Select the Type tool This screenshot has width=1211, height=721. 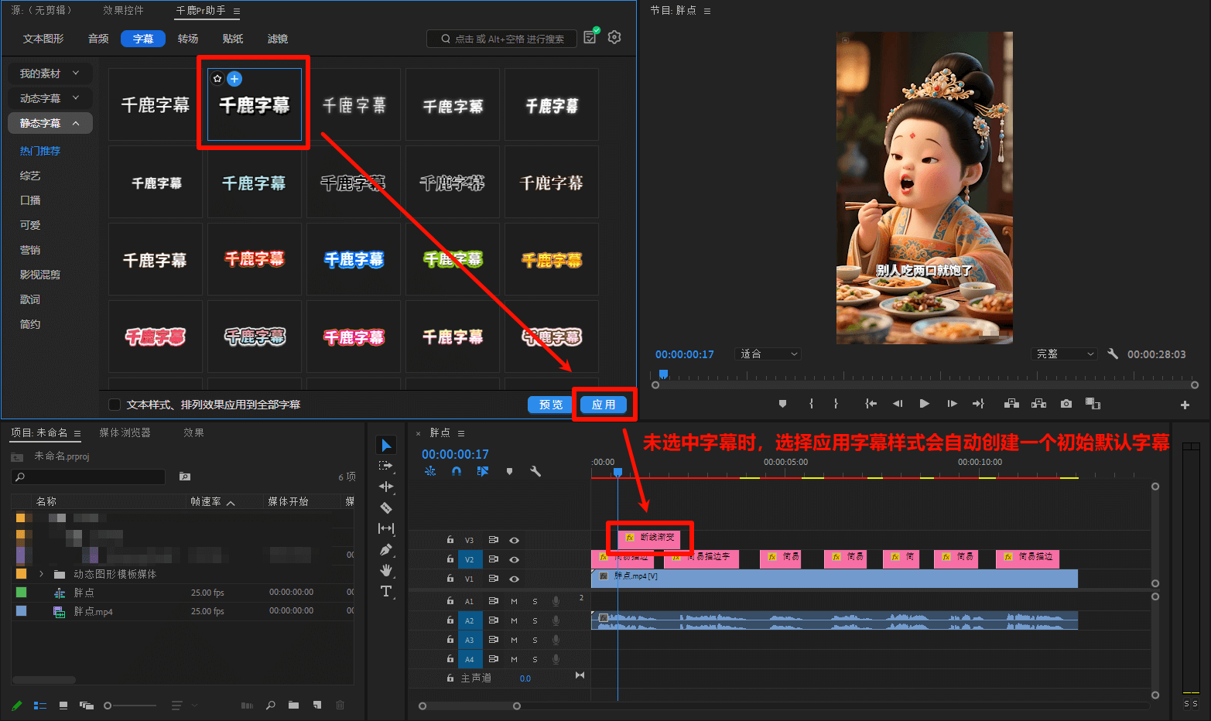click(386, 591)
